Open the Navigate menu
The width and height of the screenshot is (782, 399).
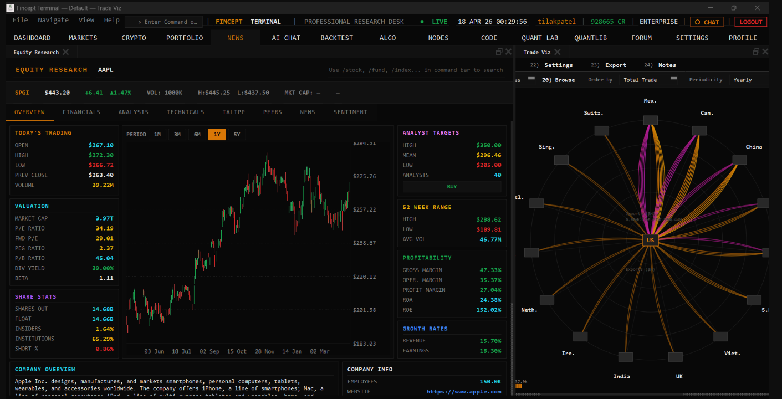[x=53, y=20]
